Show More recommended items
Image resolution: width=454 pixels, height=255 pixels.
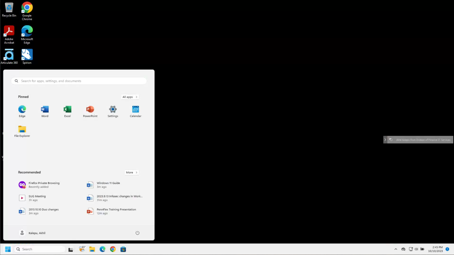coord(132,173)
